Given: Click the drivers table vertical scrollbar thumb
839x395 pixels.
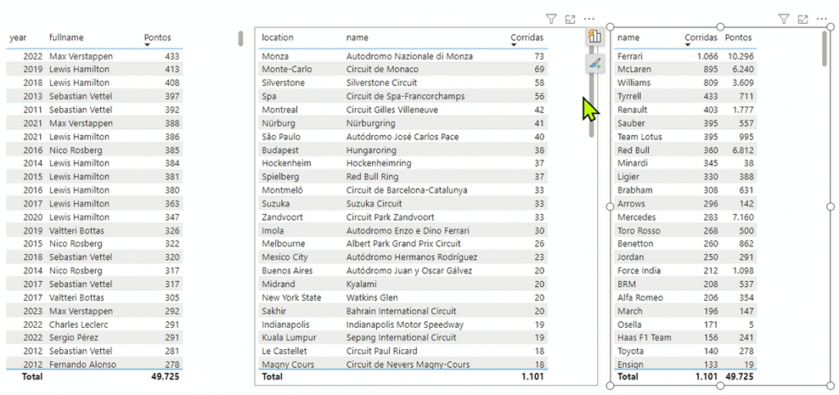Looking at the screenshot, I should point(240,39).
